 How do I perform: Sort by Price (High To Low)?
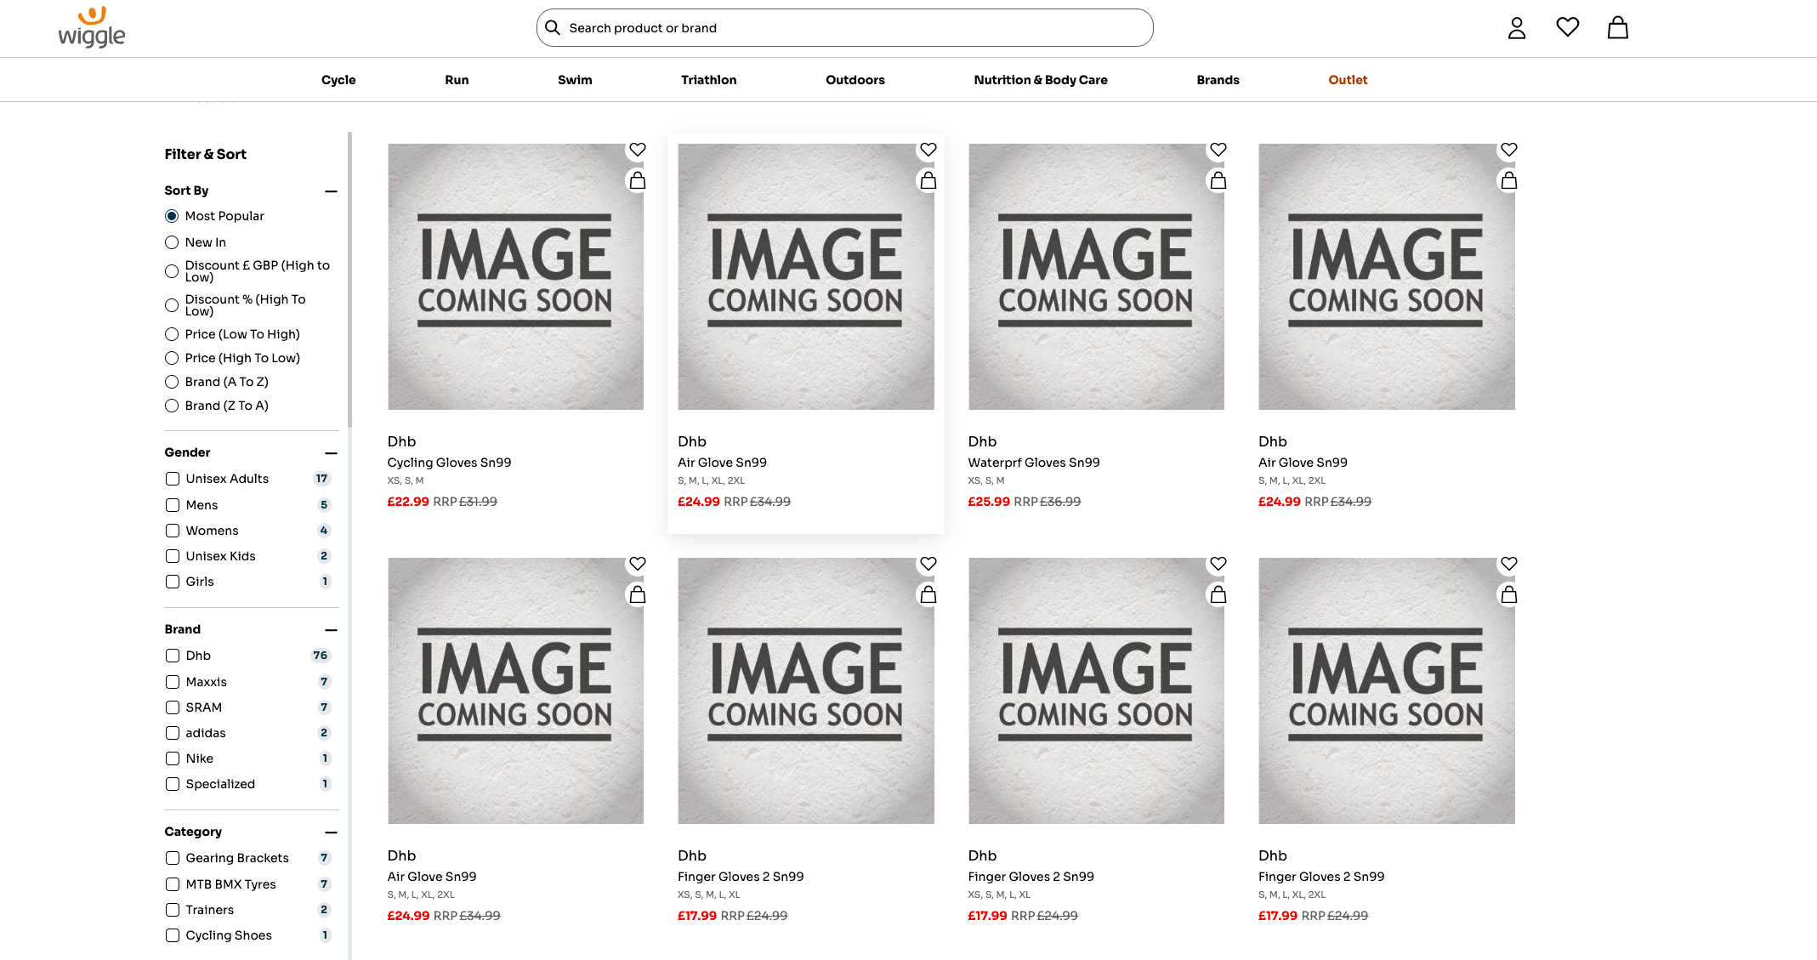pos(172,358)
